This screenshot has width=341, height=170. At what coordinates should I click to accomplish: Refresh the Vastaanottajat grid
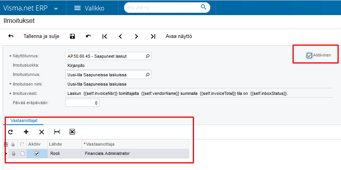tap(10, 132)
